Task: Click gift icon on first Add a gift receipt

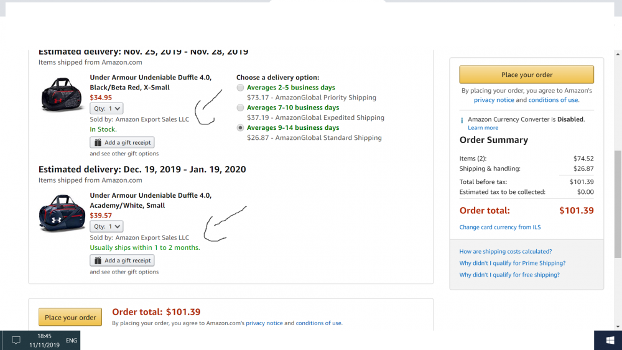Action: (x=98, y=142)
